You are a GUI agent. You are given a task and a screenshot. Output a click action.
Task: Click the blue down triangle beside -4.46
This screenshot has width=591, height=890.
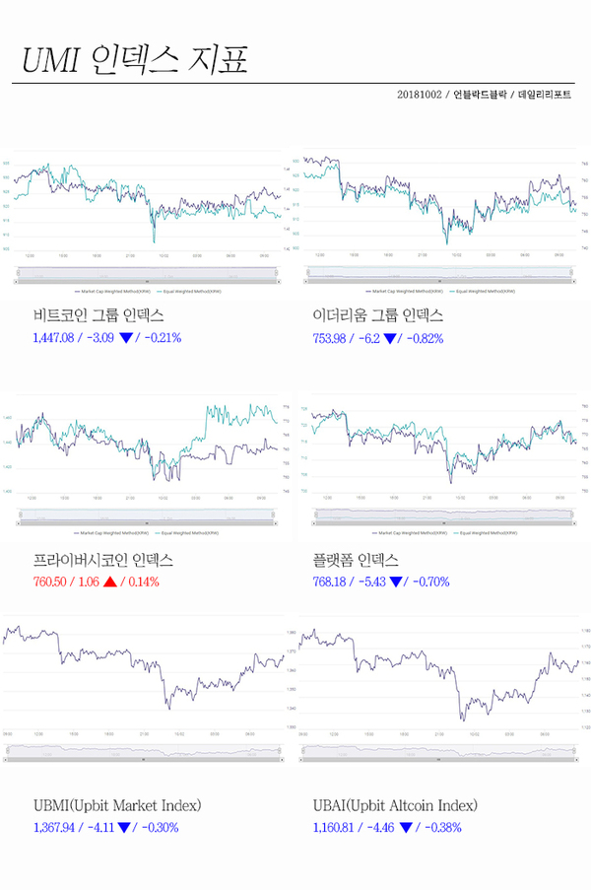tap(406, 828)
